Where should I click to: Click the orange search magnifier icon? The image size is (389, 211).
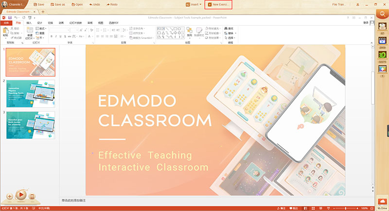382,15
